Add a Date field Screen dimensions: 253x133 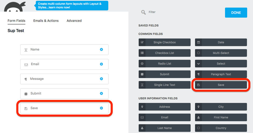pos(221,42)
